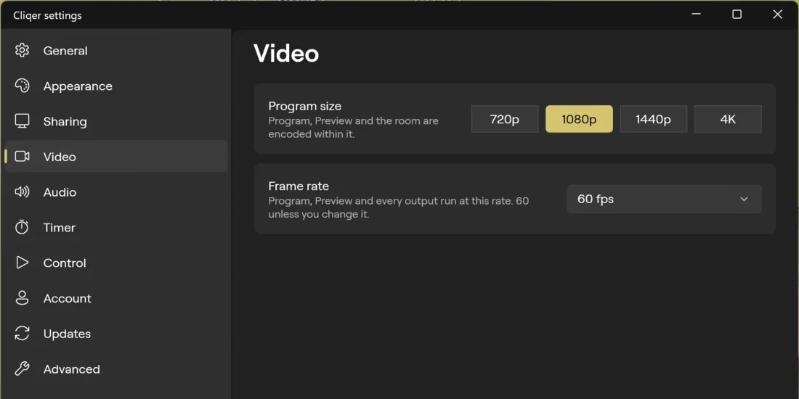
Task: Maximize the Cliqer settings window
Action: 737,15
